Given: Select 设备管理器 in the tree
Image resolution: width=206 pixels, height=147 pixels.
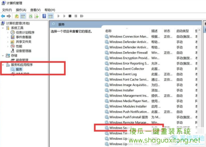Looking at the screenshot, I should (24, 51).
